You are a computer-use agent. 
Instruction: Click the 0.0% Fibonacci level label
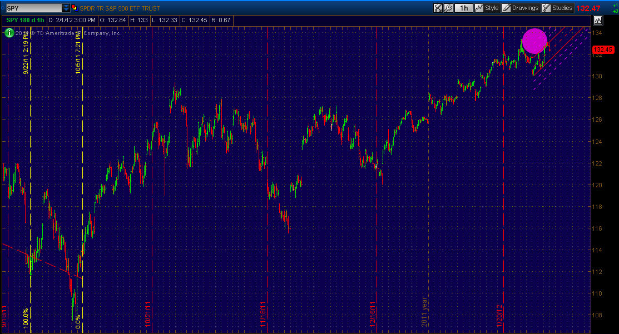(78, 321)
